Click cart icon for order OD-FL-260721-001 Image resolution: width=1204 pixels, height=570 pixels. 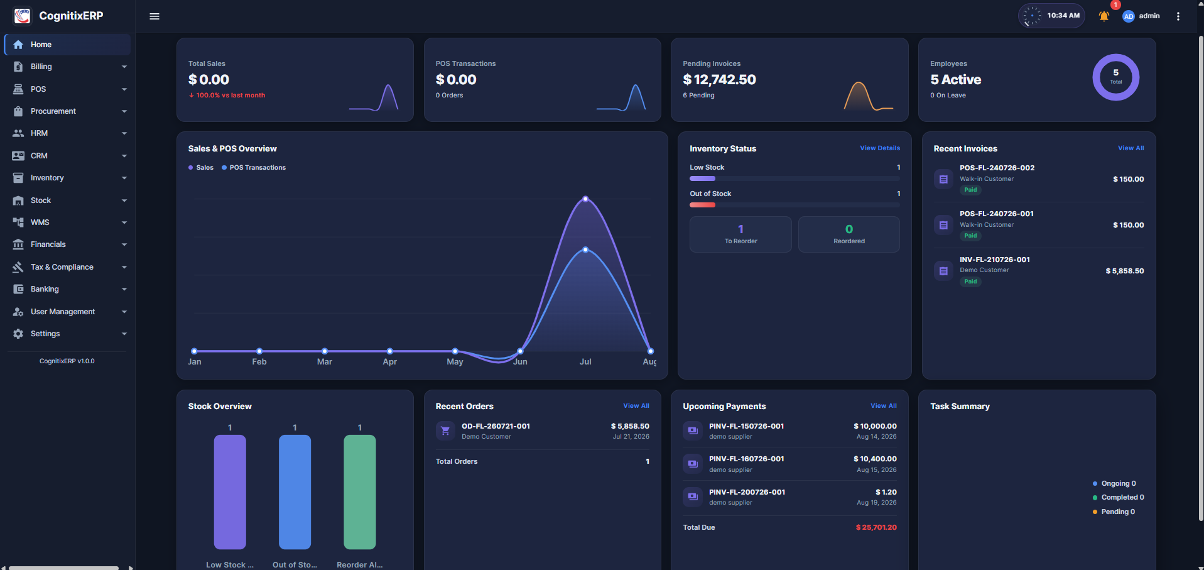(x=445, y=431)
